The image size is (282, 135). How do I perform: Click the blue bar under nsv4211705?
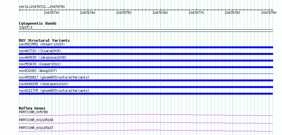pyautogui.click(x=146, y=94)
